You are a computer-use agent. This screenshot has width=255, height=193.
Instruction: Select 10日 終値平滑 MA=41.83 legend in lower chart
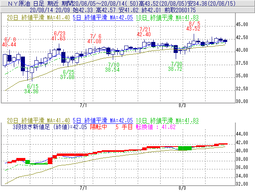[x=167, y=121]
